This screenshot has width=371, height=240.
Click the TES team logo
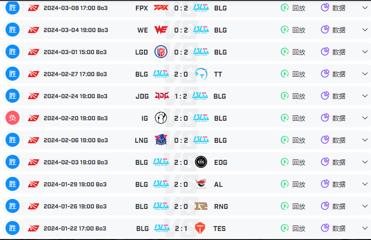point(200,228)
